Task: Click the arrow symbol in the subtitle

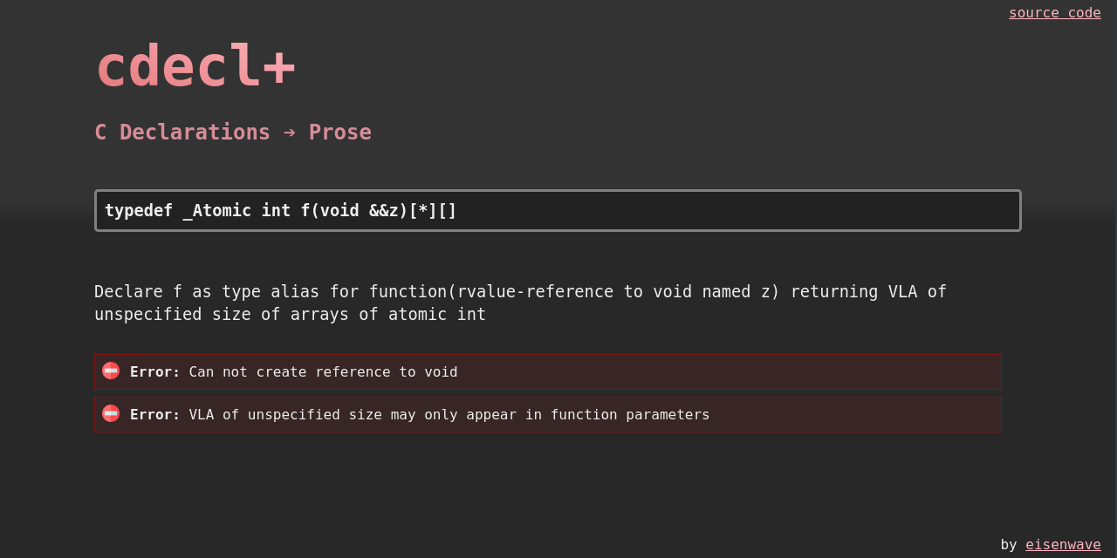Action: 290,133
